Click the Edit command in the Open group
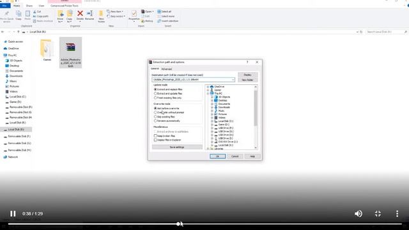Viewport: 409px width, 230px height. [x=146, y=16]
